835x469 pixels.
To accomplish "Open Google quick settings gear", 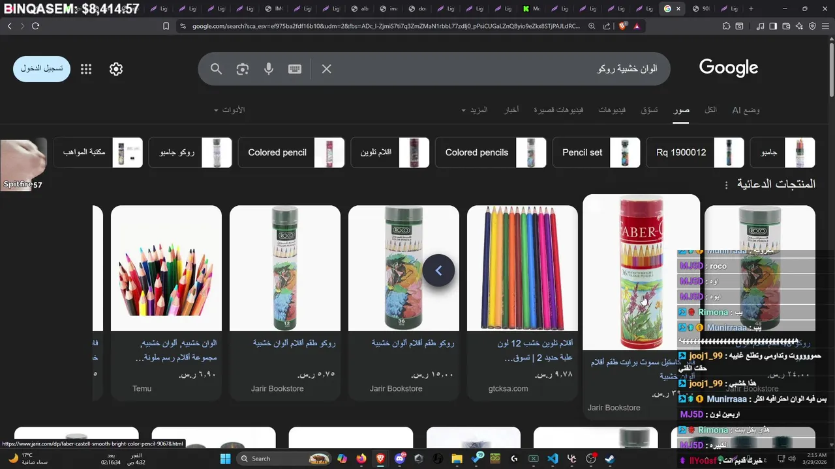I will 116,69.
